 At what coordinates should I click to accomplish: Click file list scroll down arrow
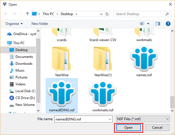click(x=172, y=111)
